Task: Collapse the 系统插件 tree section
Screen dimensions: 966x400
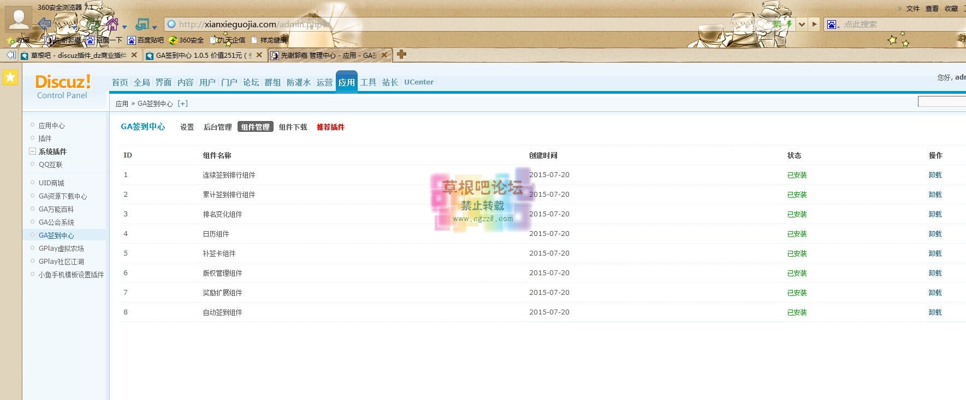Action: point(33,151)
